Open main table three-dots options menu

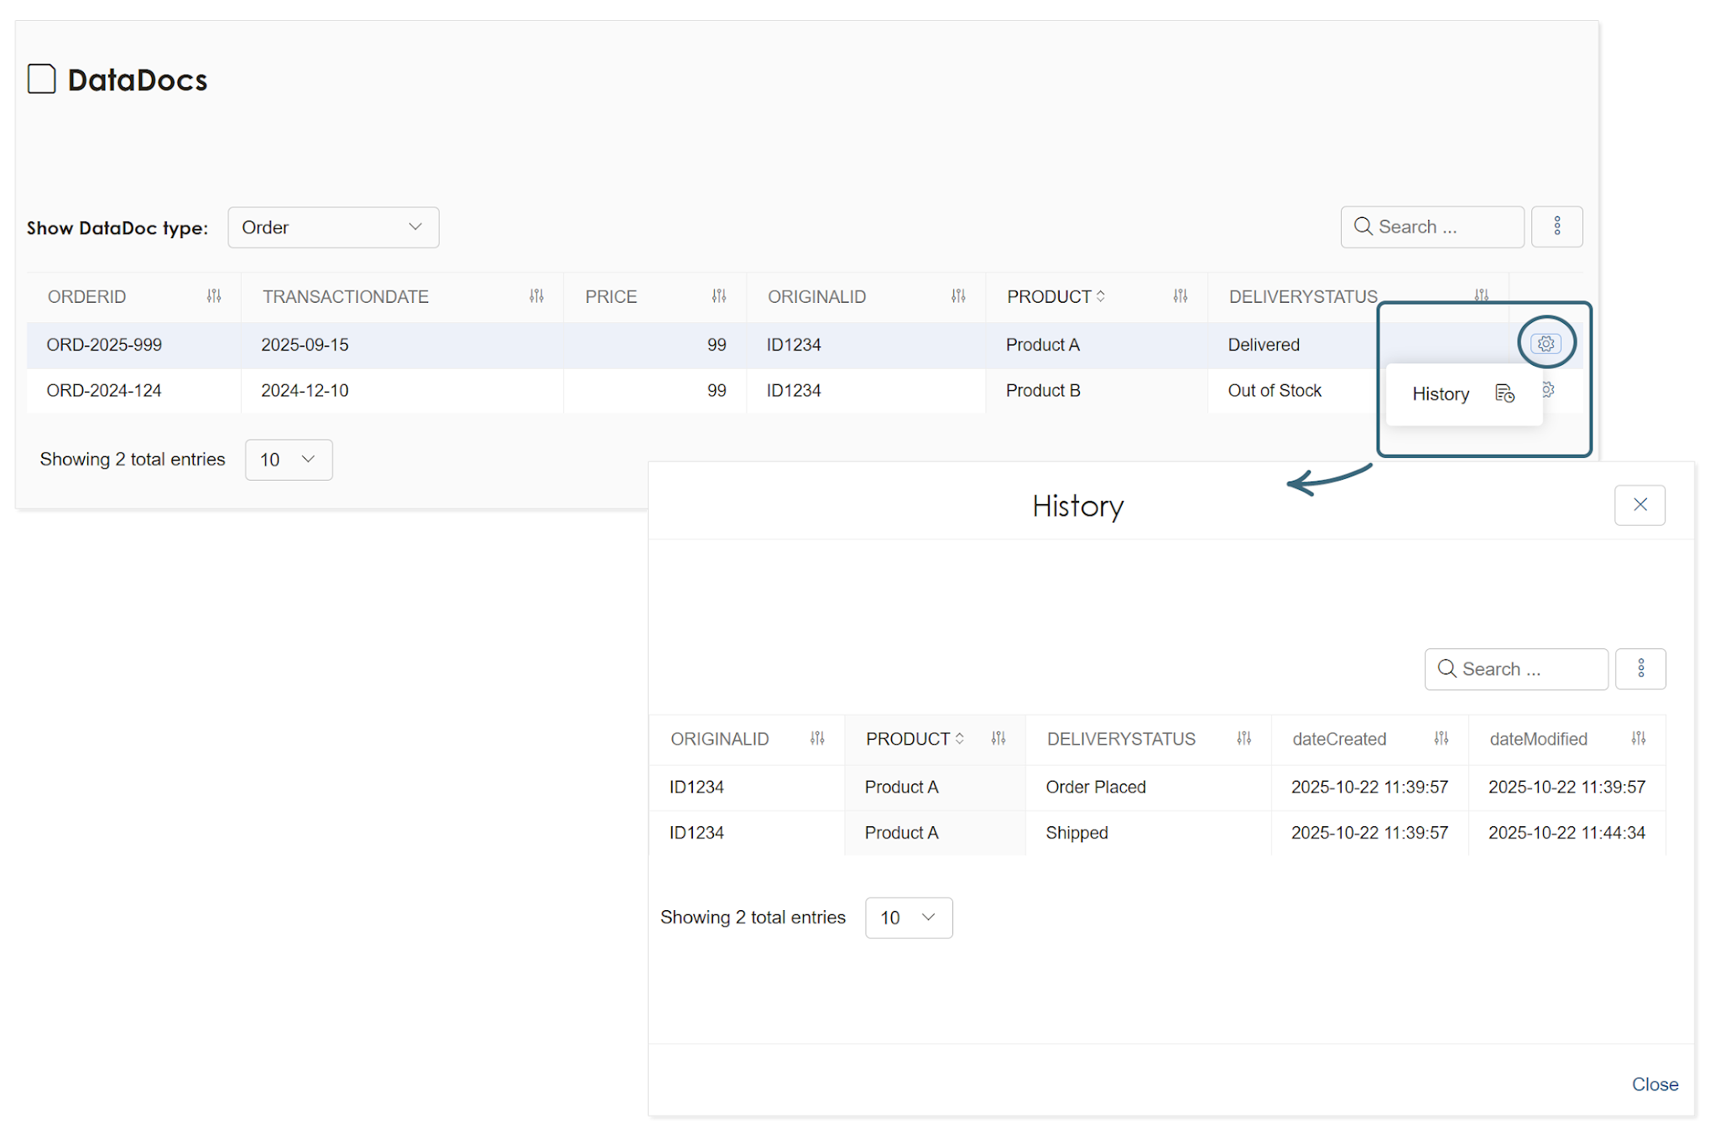pos(1556,226)
